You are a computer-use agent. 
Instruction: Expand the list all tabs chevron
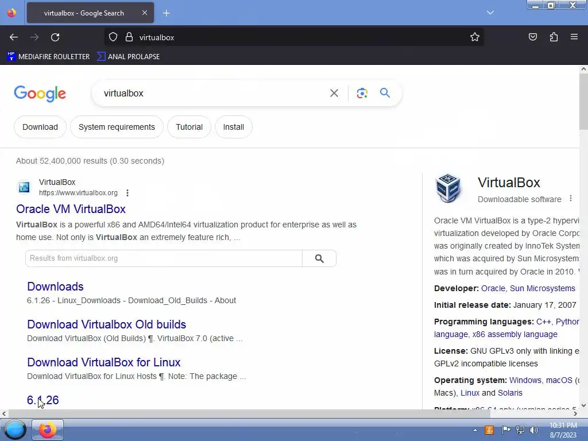tap(490, 13)
